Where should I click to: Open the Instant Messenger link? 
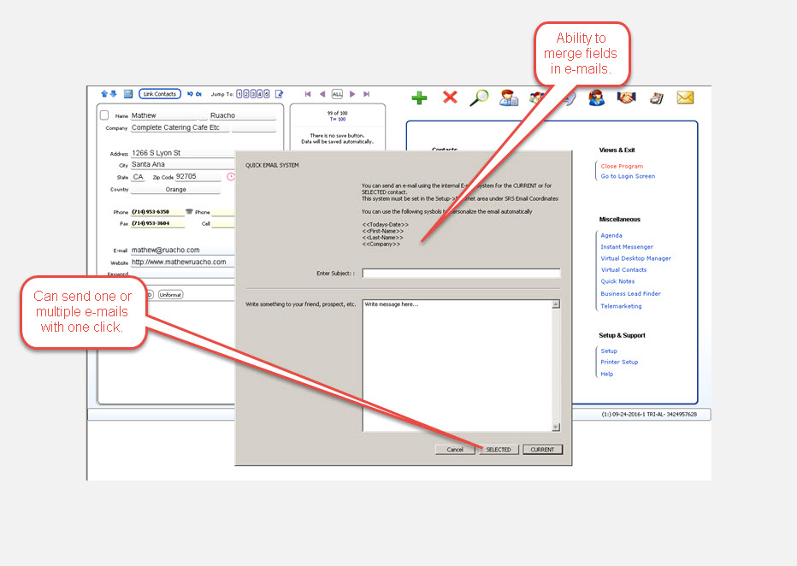(627, 247)
